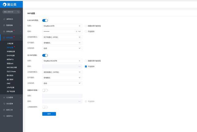
Task: Click the magnifier icon in sidebar search
Action: 18,12
